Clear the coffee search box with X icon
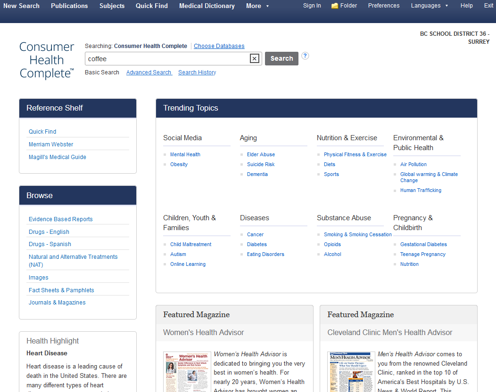The image size is (496, 392). [x=254, y=58]
